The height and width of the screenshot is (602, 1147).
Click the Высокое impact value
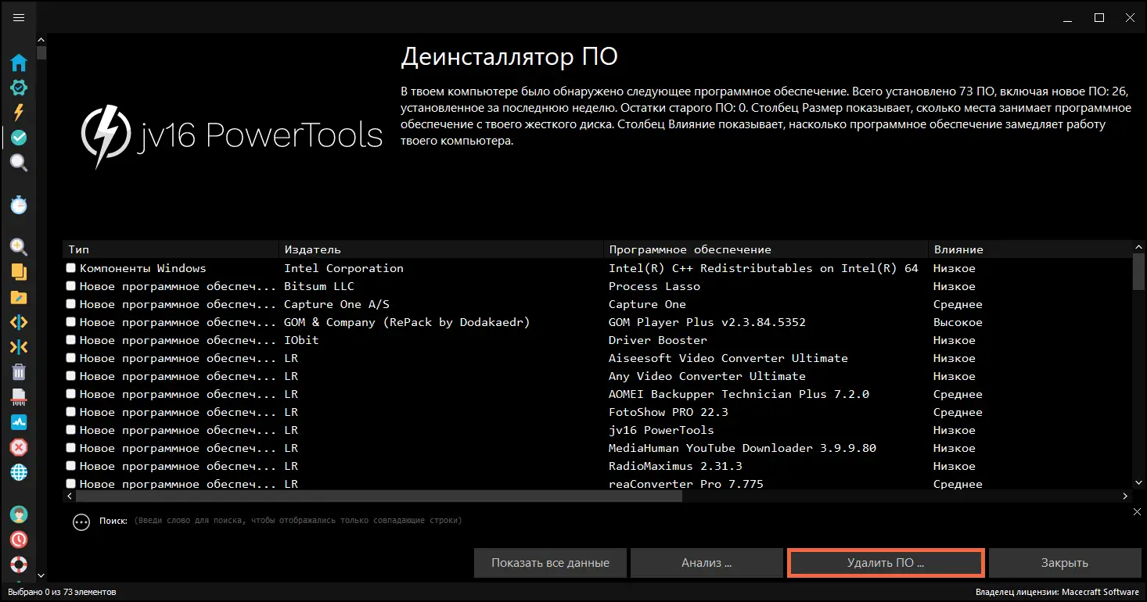958,322
